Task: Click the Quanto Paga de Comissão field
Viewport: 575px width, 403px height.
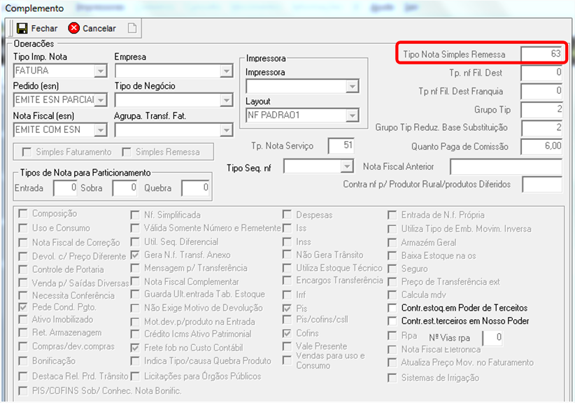Action: tap(541, 146)
